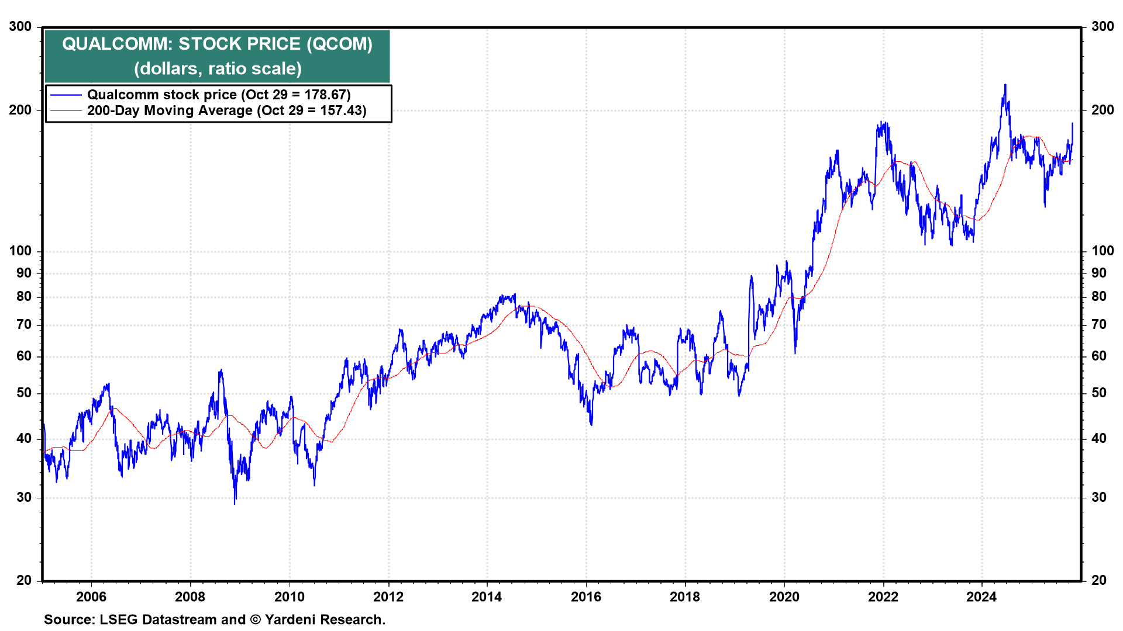Click the source text LSEG Datastream and Yardeni Research
The image size is (1123, 631).
[215, 619]
